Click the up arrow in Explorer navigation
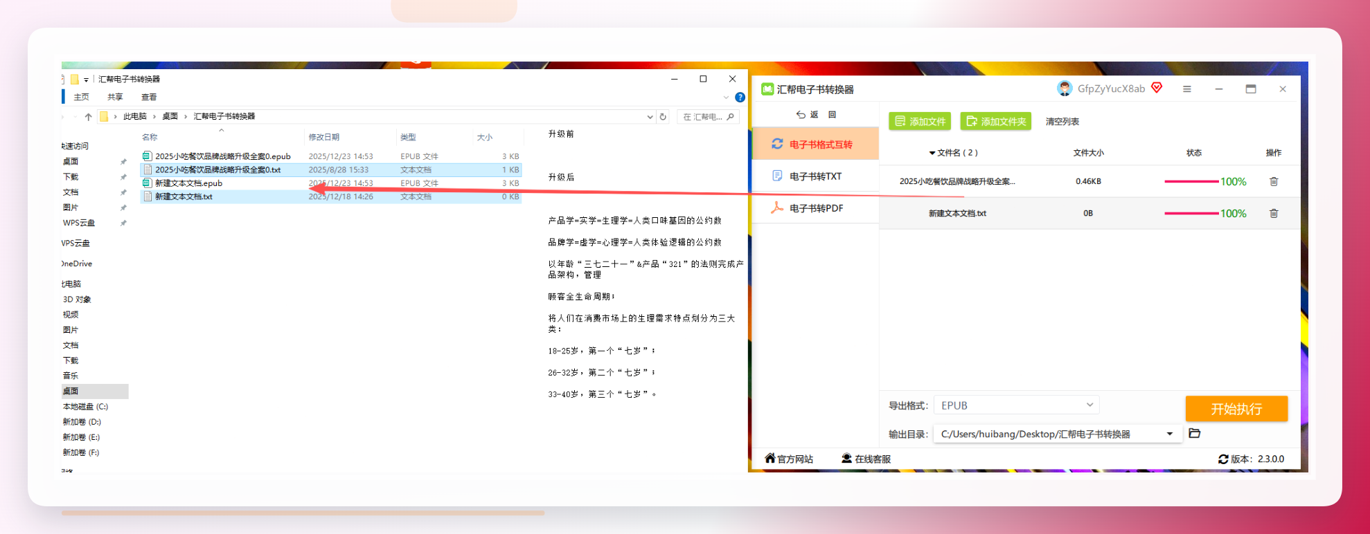The width and height of the screenshot is (1370, 534). coord(88,117)
